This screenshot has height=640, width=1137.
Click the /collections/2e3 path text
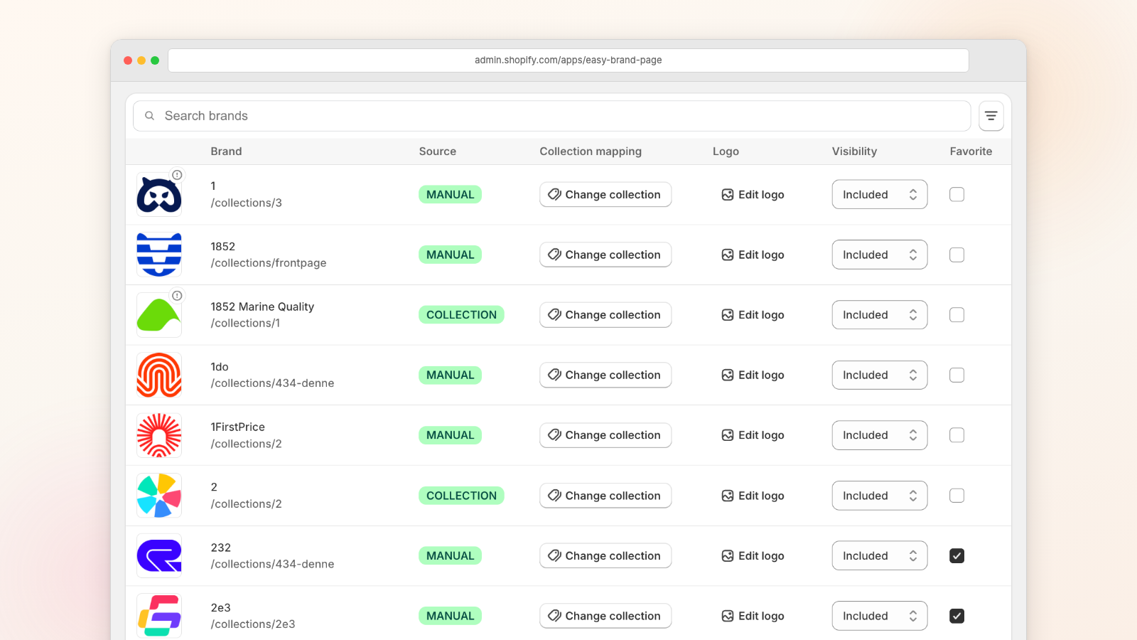253,624
